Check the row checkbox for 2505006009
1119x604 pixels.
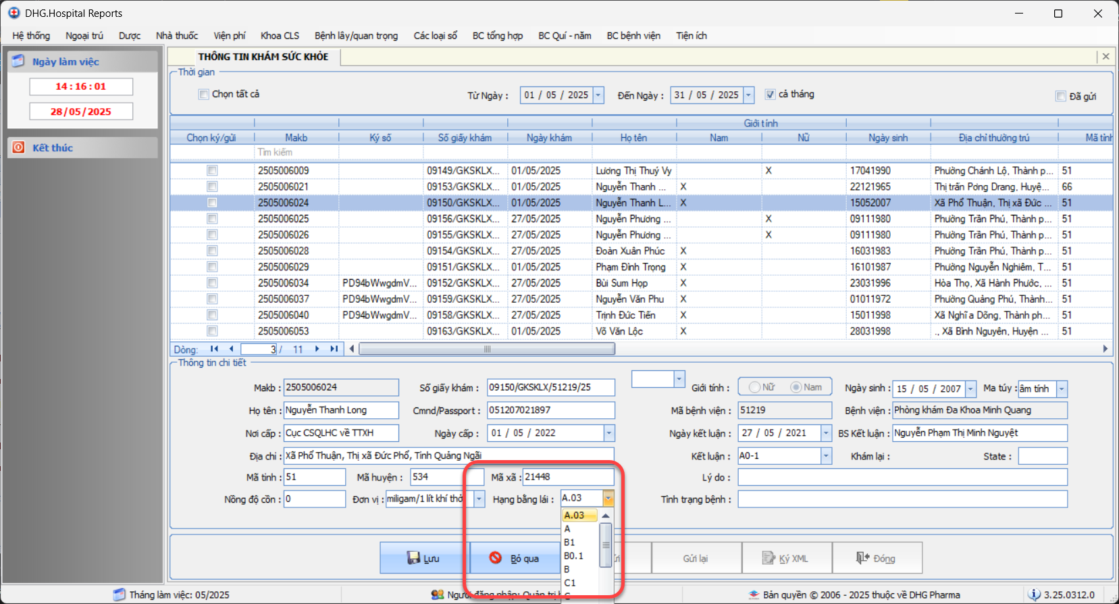[x=212, y=170]
